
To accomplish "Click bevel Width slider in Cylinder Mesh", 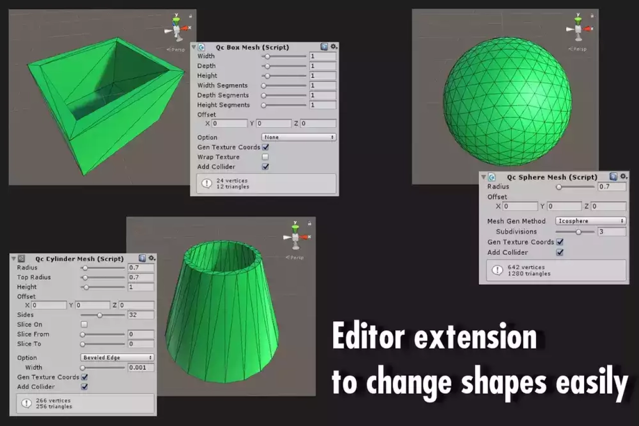I will pyautogui.click(x=103, y=368).
